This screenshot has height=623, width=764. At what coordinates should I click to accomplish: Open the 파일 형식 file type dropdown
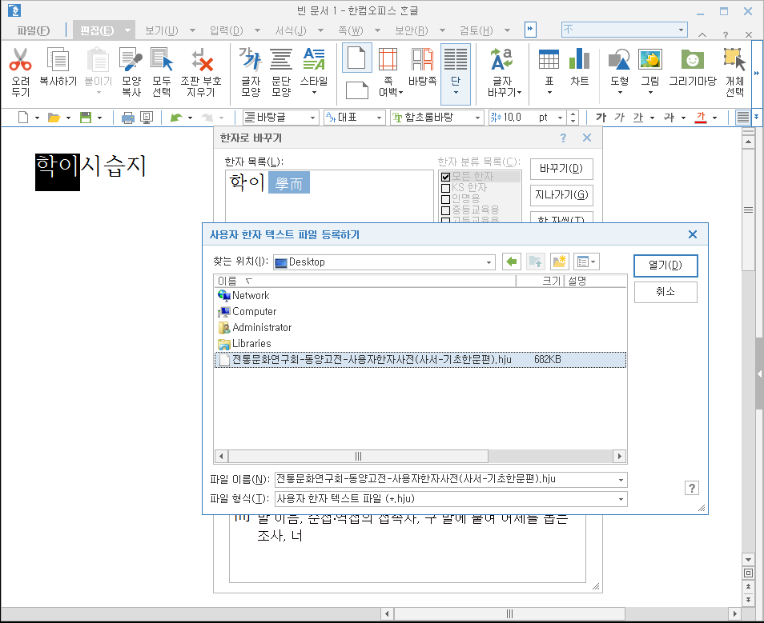coord(621,498)
